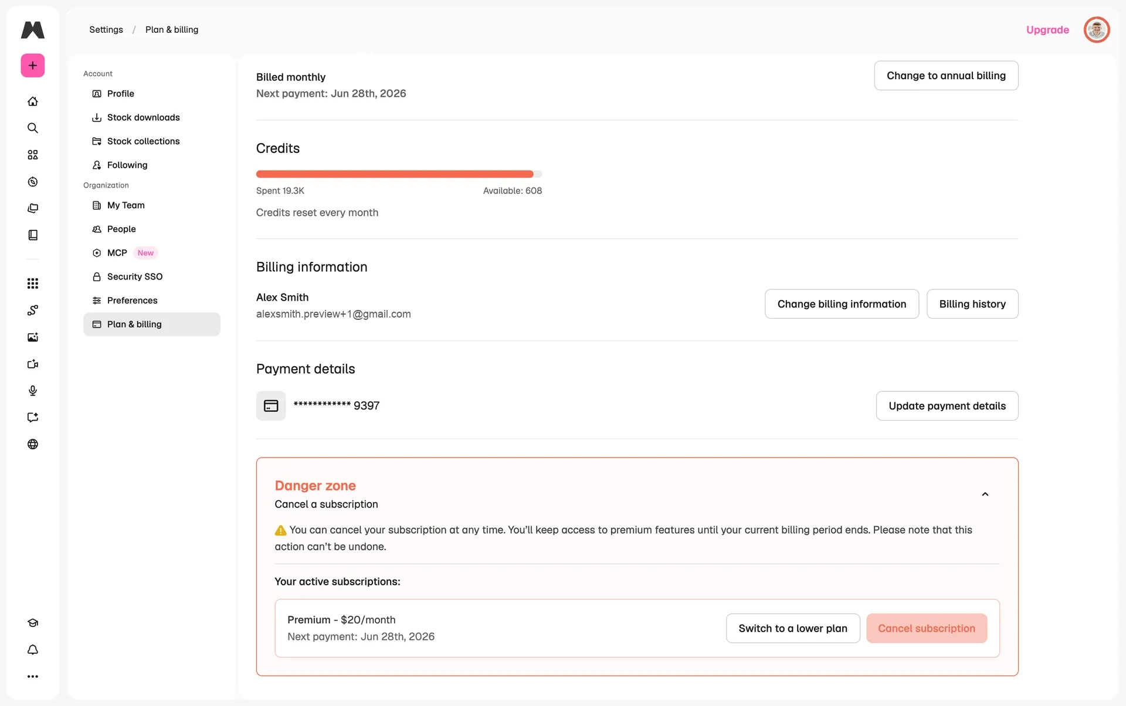Viewport: 1126px width, 706px height.
Task: Click the 'Available: 608' credits text
Action: point(513,191)
